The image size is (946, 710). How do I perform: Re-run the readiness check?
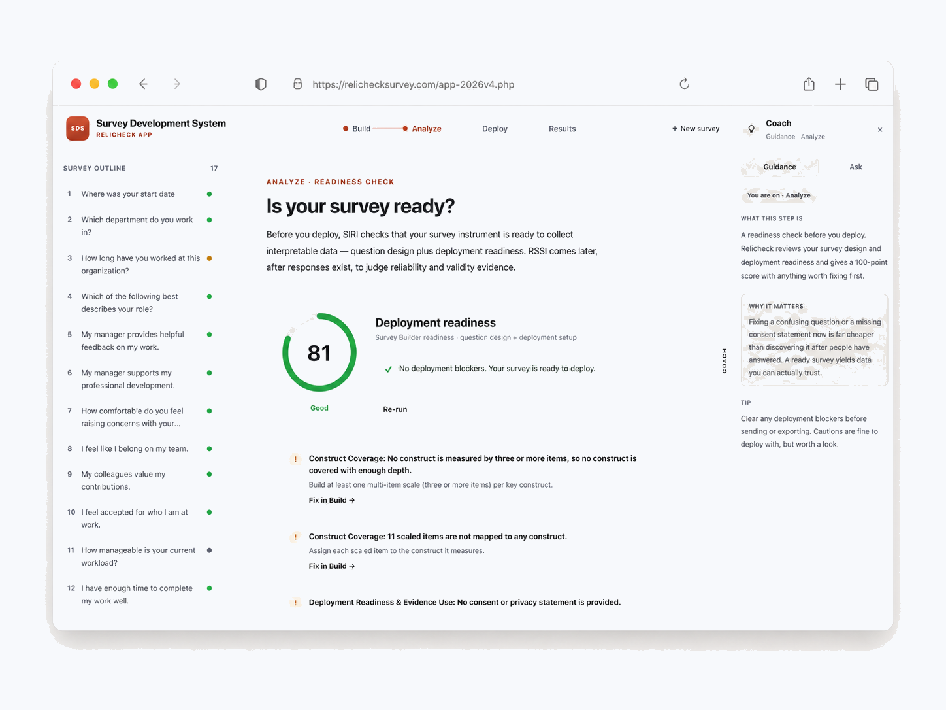(395, 409)
